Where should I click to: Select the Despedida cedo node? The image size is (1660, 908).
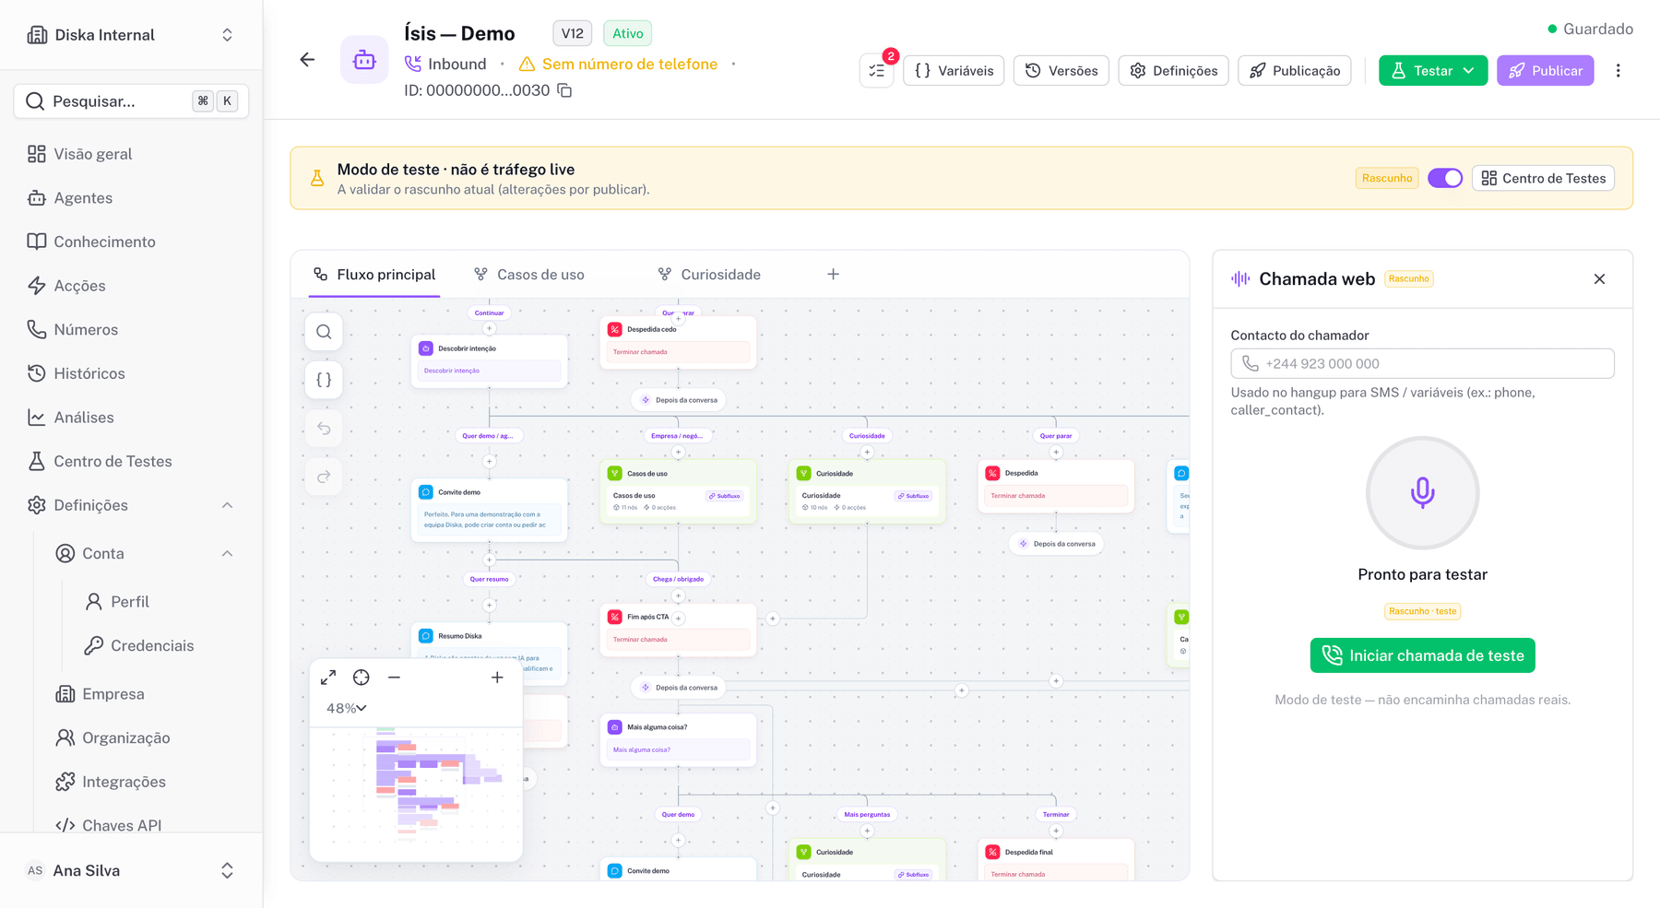point(678,342)
